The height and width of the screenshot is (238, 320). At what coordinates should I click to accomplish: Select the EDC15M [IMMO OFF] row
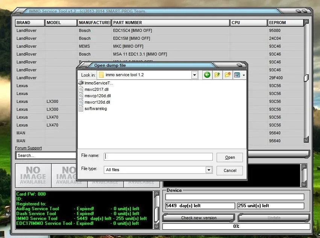pos(159,38)
